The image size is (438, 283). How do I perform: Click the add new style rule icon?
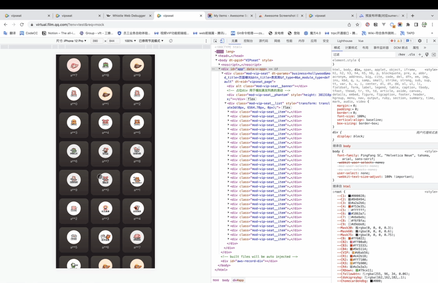click(419, 55)
